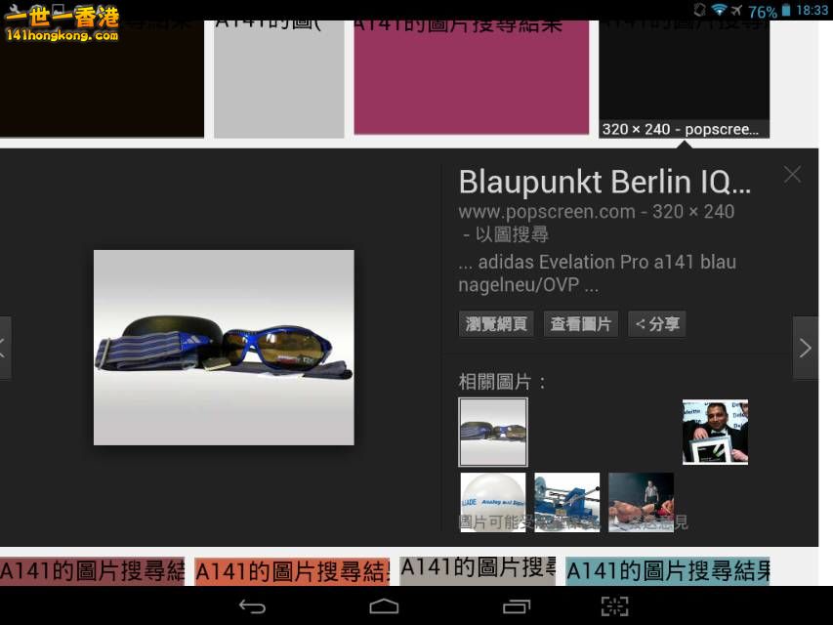This screenshot has width=833, height=625.
Task: Click the adidas Evelation Pro a141 description text
Action: (597, 273)
